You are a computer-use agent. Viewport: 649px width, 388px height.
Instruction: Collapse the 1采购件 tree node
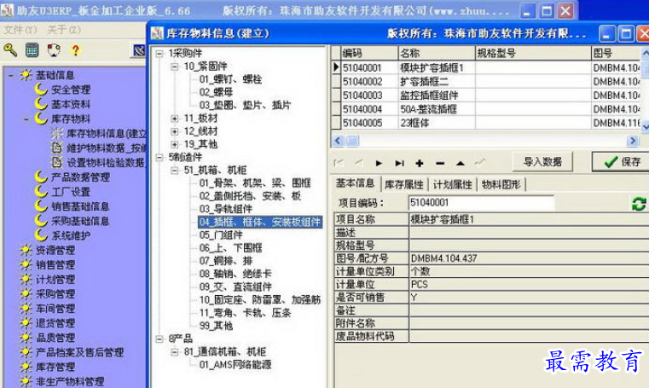pos(159,54)
